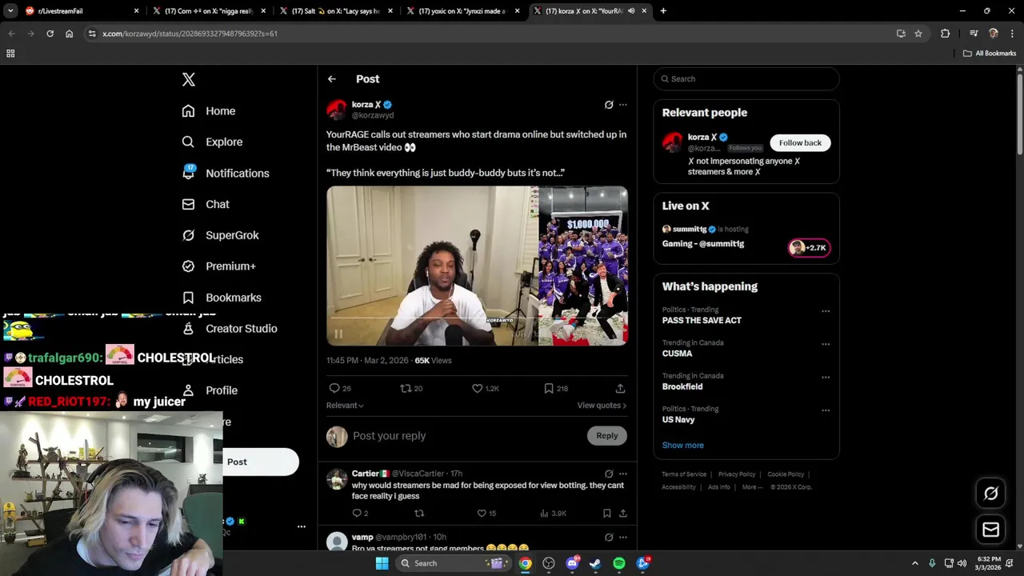Screen dimensions: 1024x576
Task: Open Notifications in X sidebar
Action: [225, 173]
